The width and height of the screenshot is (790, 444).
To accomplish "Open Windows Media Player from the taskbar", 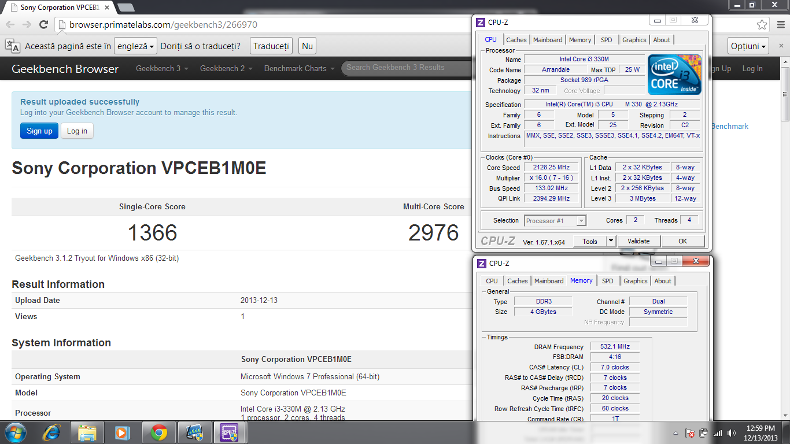I will tap(121, 432).
